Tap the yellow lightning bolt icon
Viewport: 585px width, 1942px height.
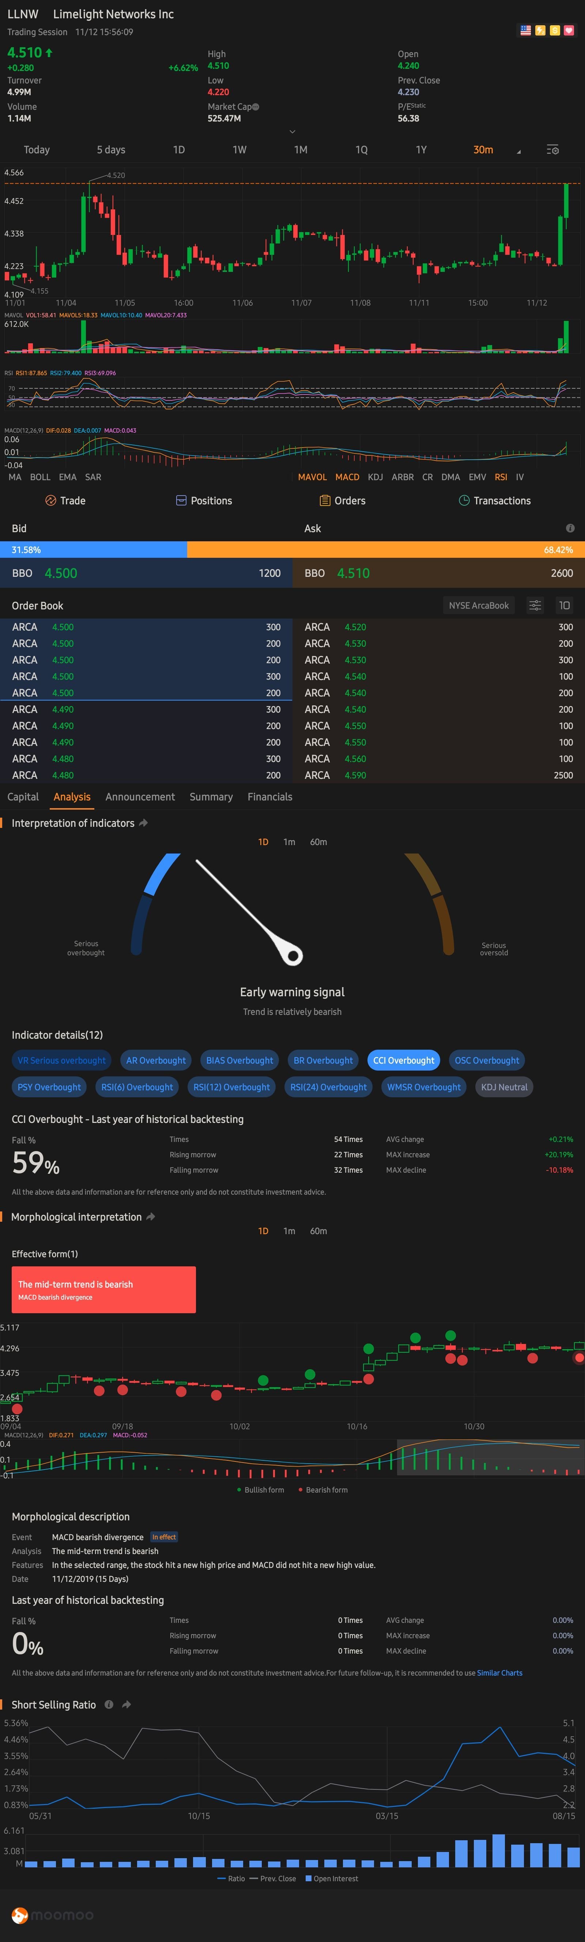click(x=540, y=30)
